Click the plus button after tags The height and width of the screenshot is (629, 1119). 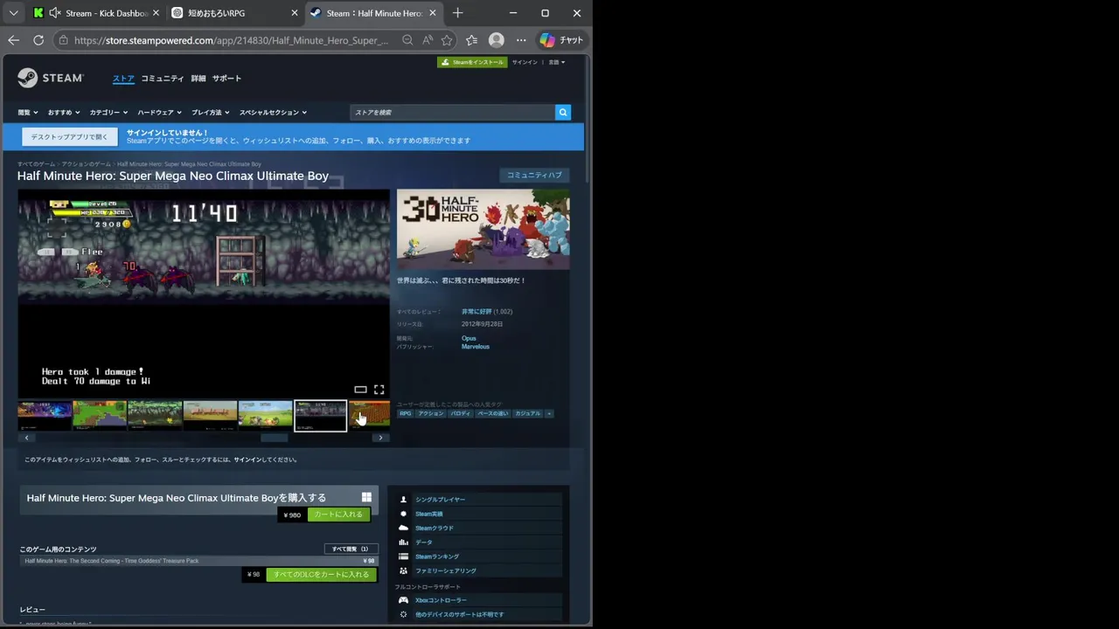click(x=549, y=413)
